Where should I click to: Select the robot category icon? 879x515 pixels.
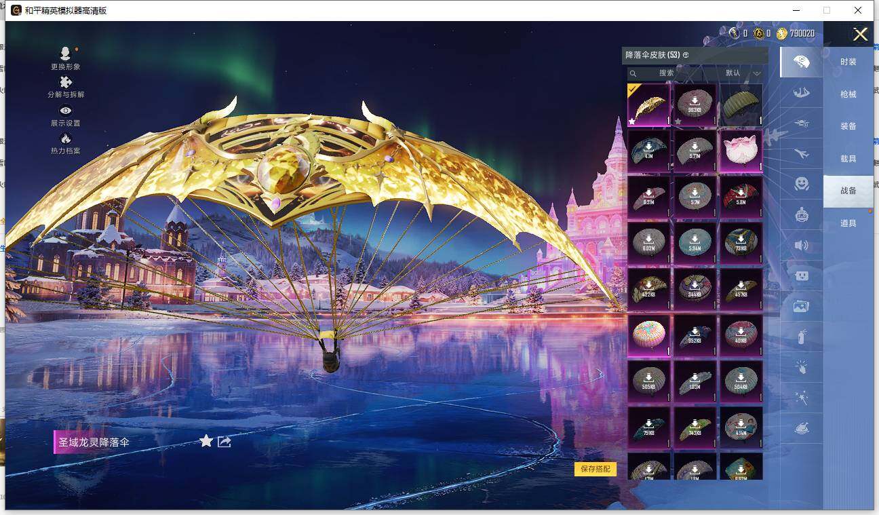click(801, 214)
